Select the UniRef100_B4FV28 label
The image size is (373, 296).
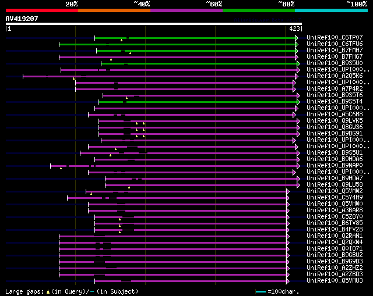335,230
